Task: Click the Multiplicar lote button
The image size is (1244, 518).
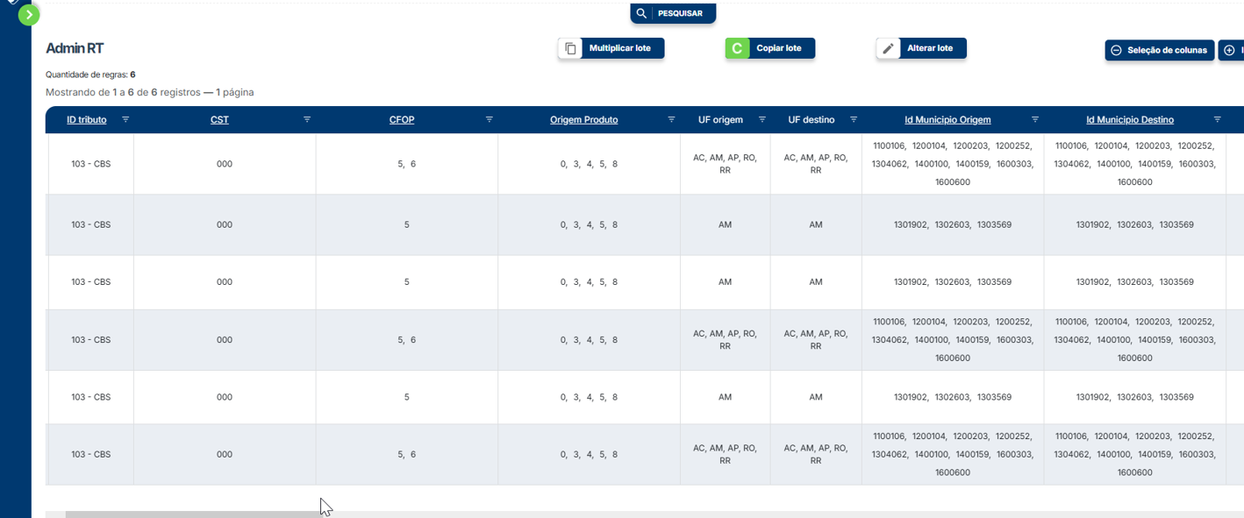Action: (x=611, y=48)
